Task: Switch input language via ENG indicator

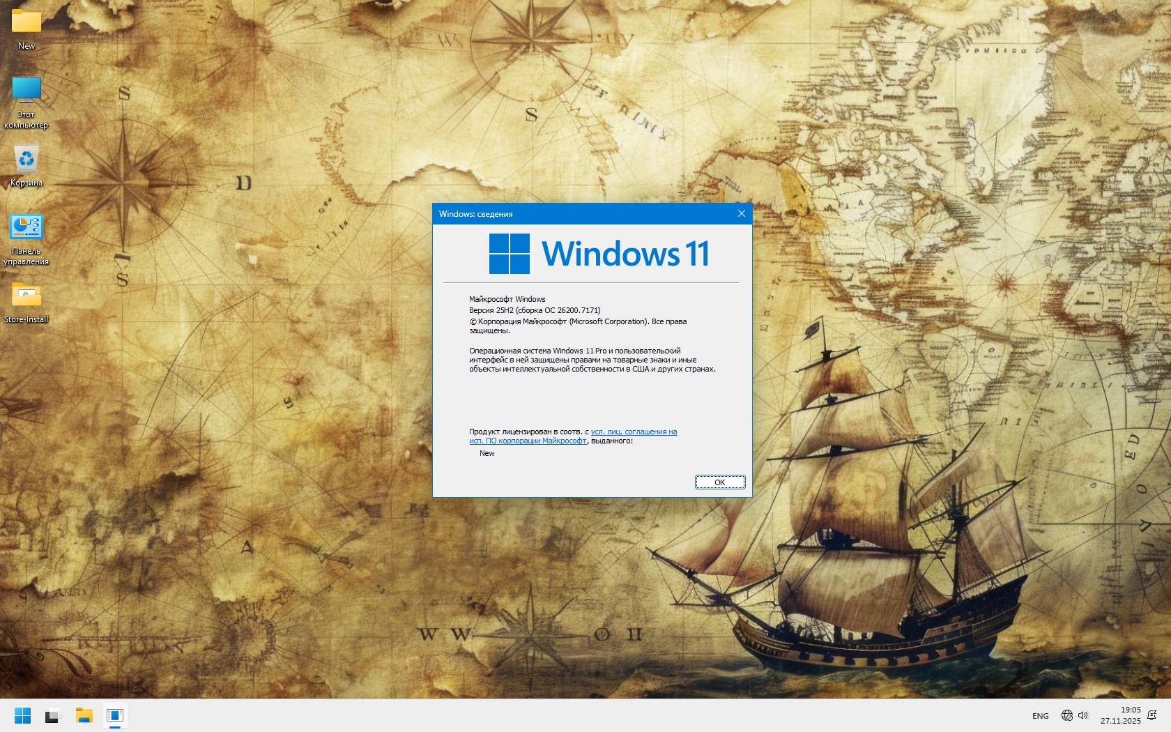Action: tap(1040, 716)
